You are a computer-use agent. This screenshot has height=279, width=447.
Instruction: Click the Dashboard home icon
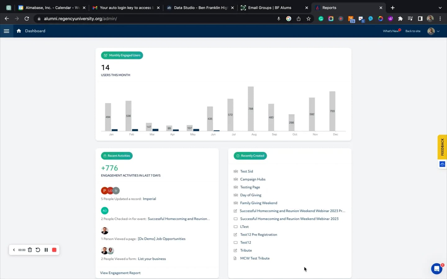(19, 31)
